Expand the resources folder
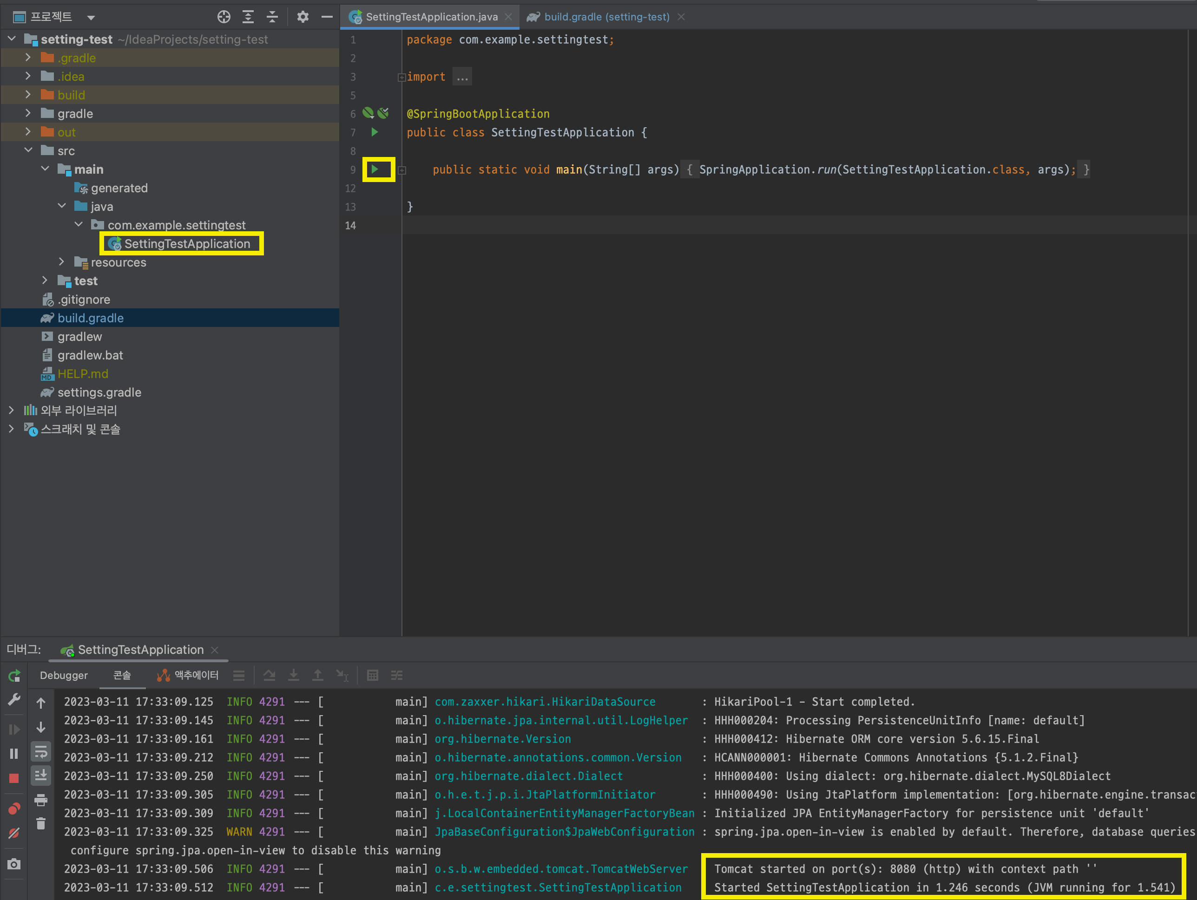Viewport: 1197px width, 900px height. point(62,262)
